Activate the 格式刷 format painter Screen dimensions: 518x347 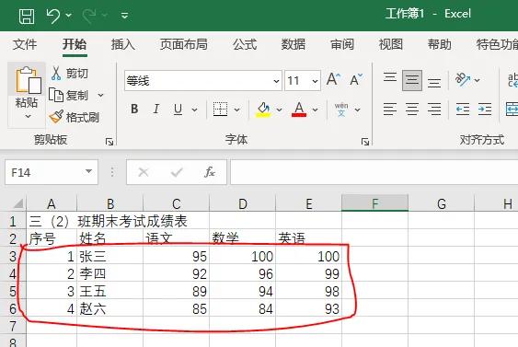(x=74, y=117)
